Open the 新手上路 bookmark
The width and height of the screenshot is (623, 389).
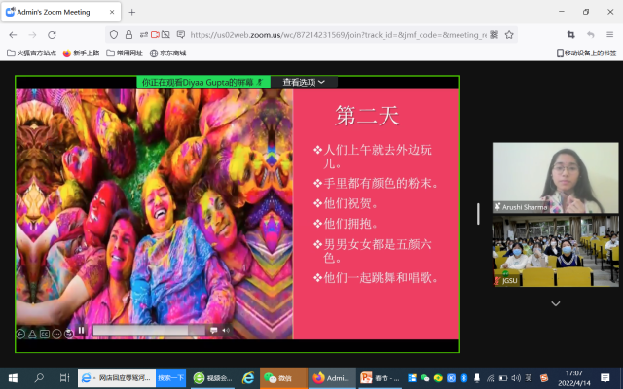80,53
